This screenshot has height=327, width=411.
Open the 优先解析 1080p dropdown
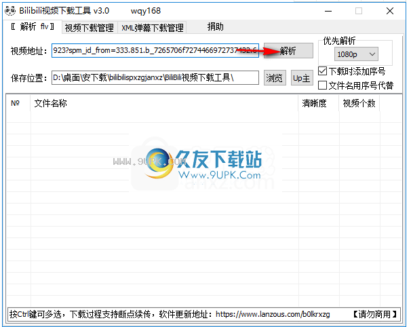pos(356,54)
